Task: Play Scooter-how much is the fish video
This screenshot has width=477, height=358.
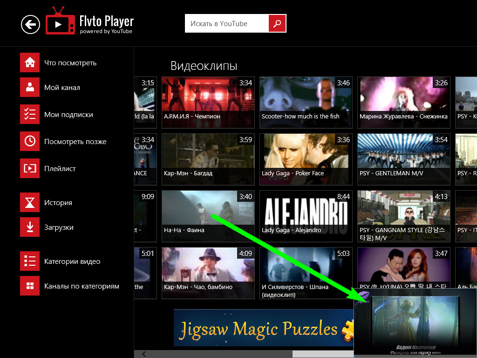Action: 306,102
